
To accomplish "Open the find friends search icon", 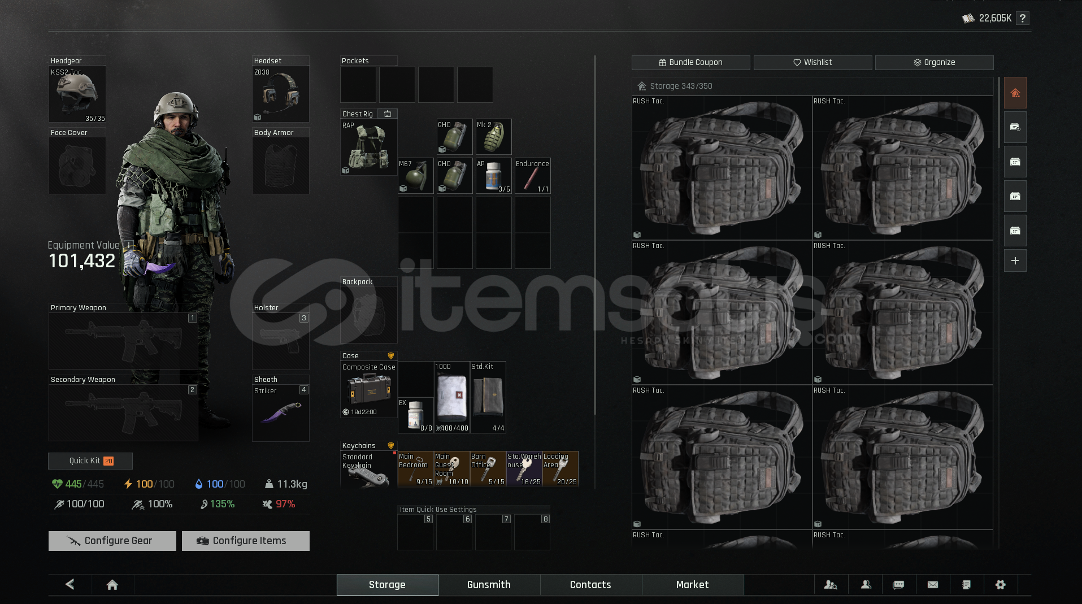I will coord(831,585).
